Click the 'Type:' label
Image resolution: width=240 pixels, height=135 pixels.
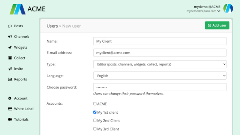[51, 64]
